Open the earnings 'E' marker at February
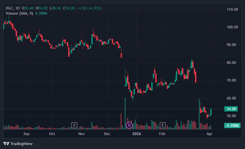The height and width of the screenshot is (149, 245). pos(163,125)
